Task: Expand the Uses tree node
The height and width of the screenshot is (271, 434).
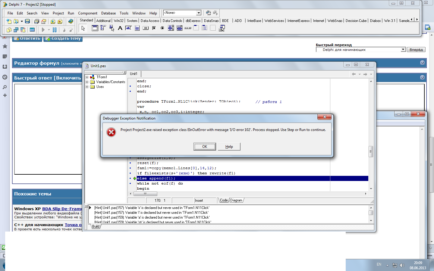Action: coord(87,87)
